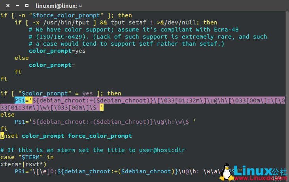289x182 pixels.
Task: Click the xterm*|rxvt*) pattern line
Action: 24,164
